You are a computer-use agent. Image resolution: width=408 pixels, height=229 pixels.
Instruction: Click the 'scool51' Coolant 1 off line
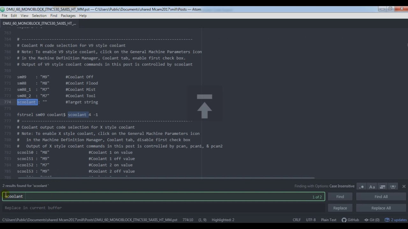pyautogui.click(x=76, y=159)
